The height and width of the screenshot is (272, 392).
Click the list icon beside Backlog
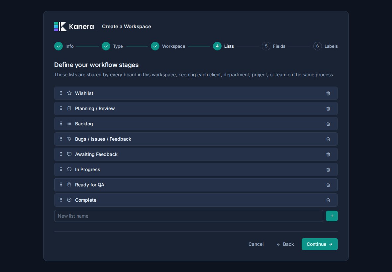[x=69, y=123]
